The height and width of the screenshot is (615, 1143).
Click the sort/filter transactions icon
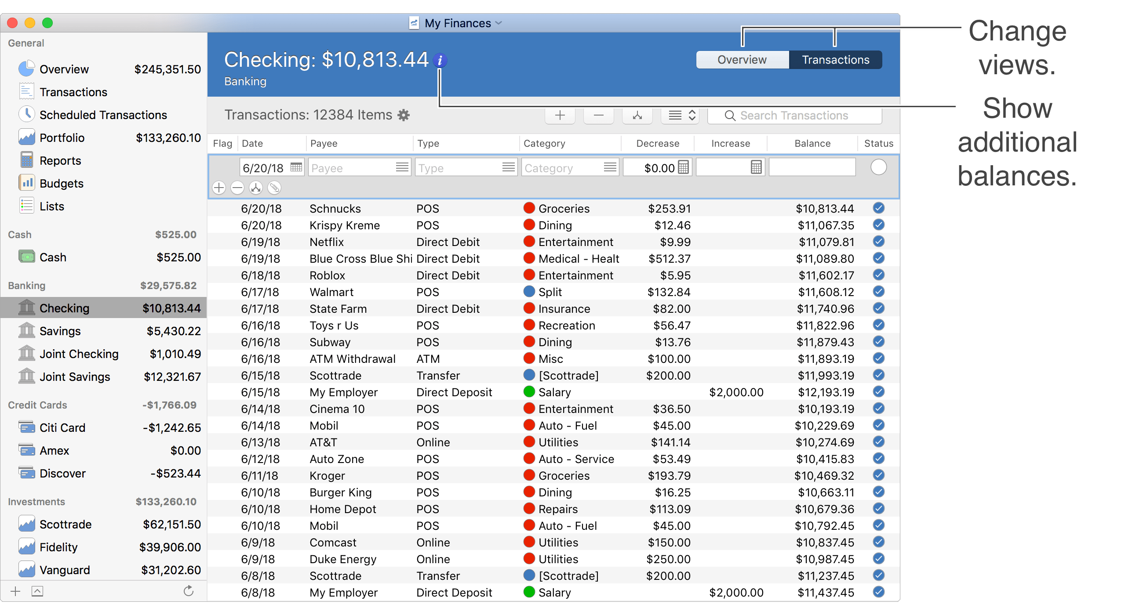tap(680, 115)
